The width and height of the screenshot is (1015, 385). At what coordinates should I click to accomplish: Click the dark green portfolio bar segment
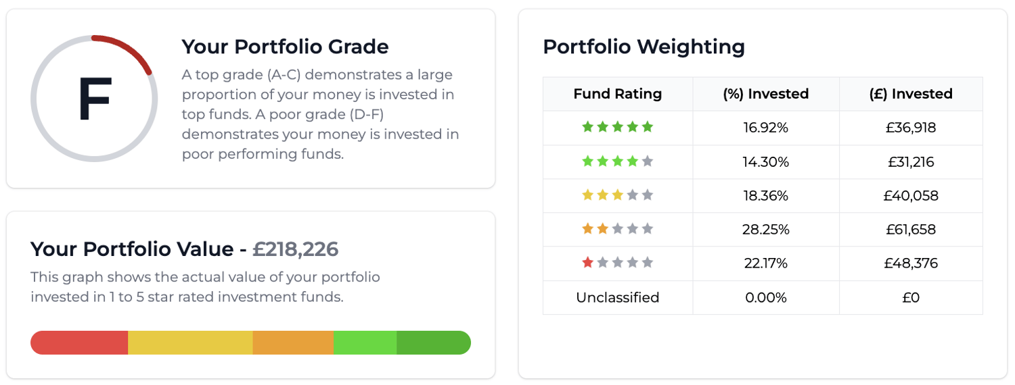[433, 342]
